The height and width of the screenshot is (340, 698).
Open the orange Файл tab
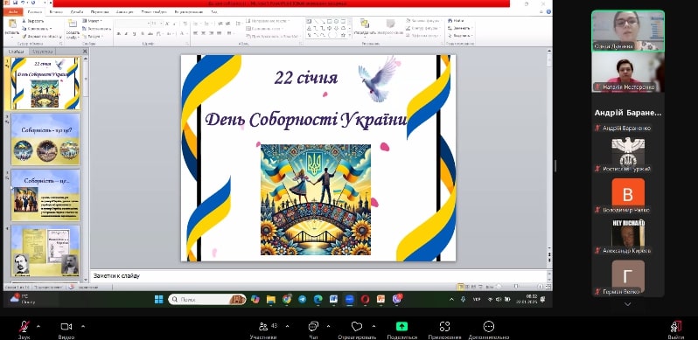pyautogui.click(x=13, y=12)
